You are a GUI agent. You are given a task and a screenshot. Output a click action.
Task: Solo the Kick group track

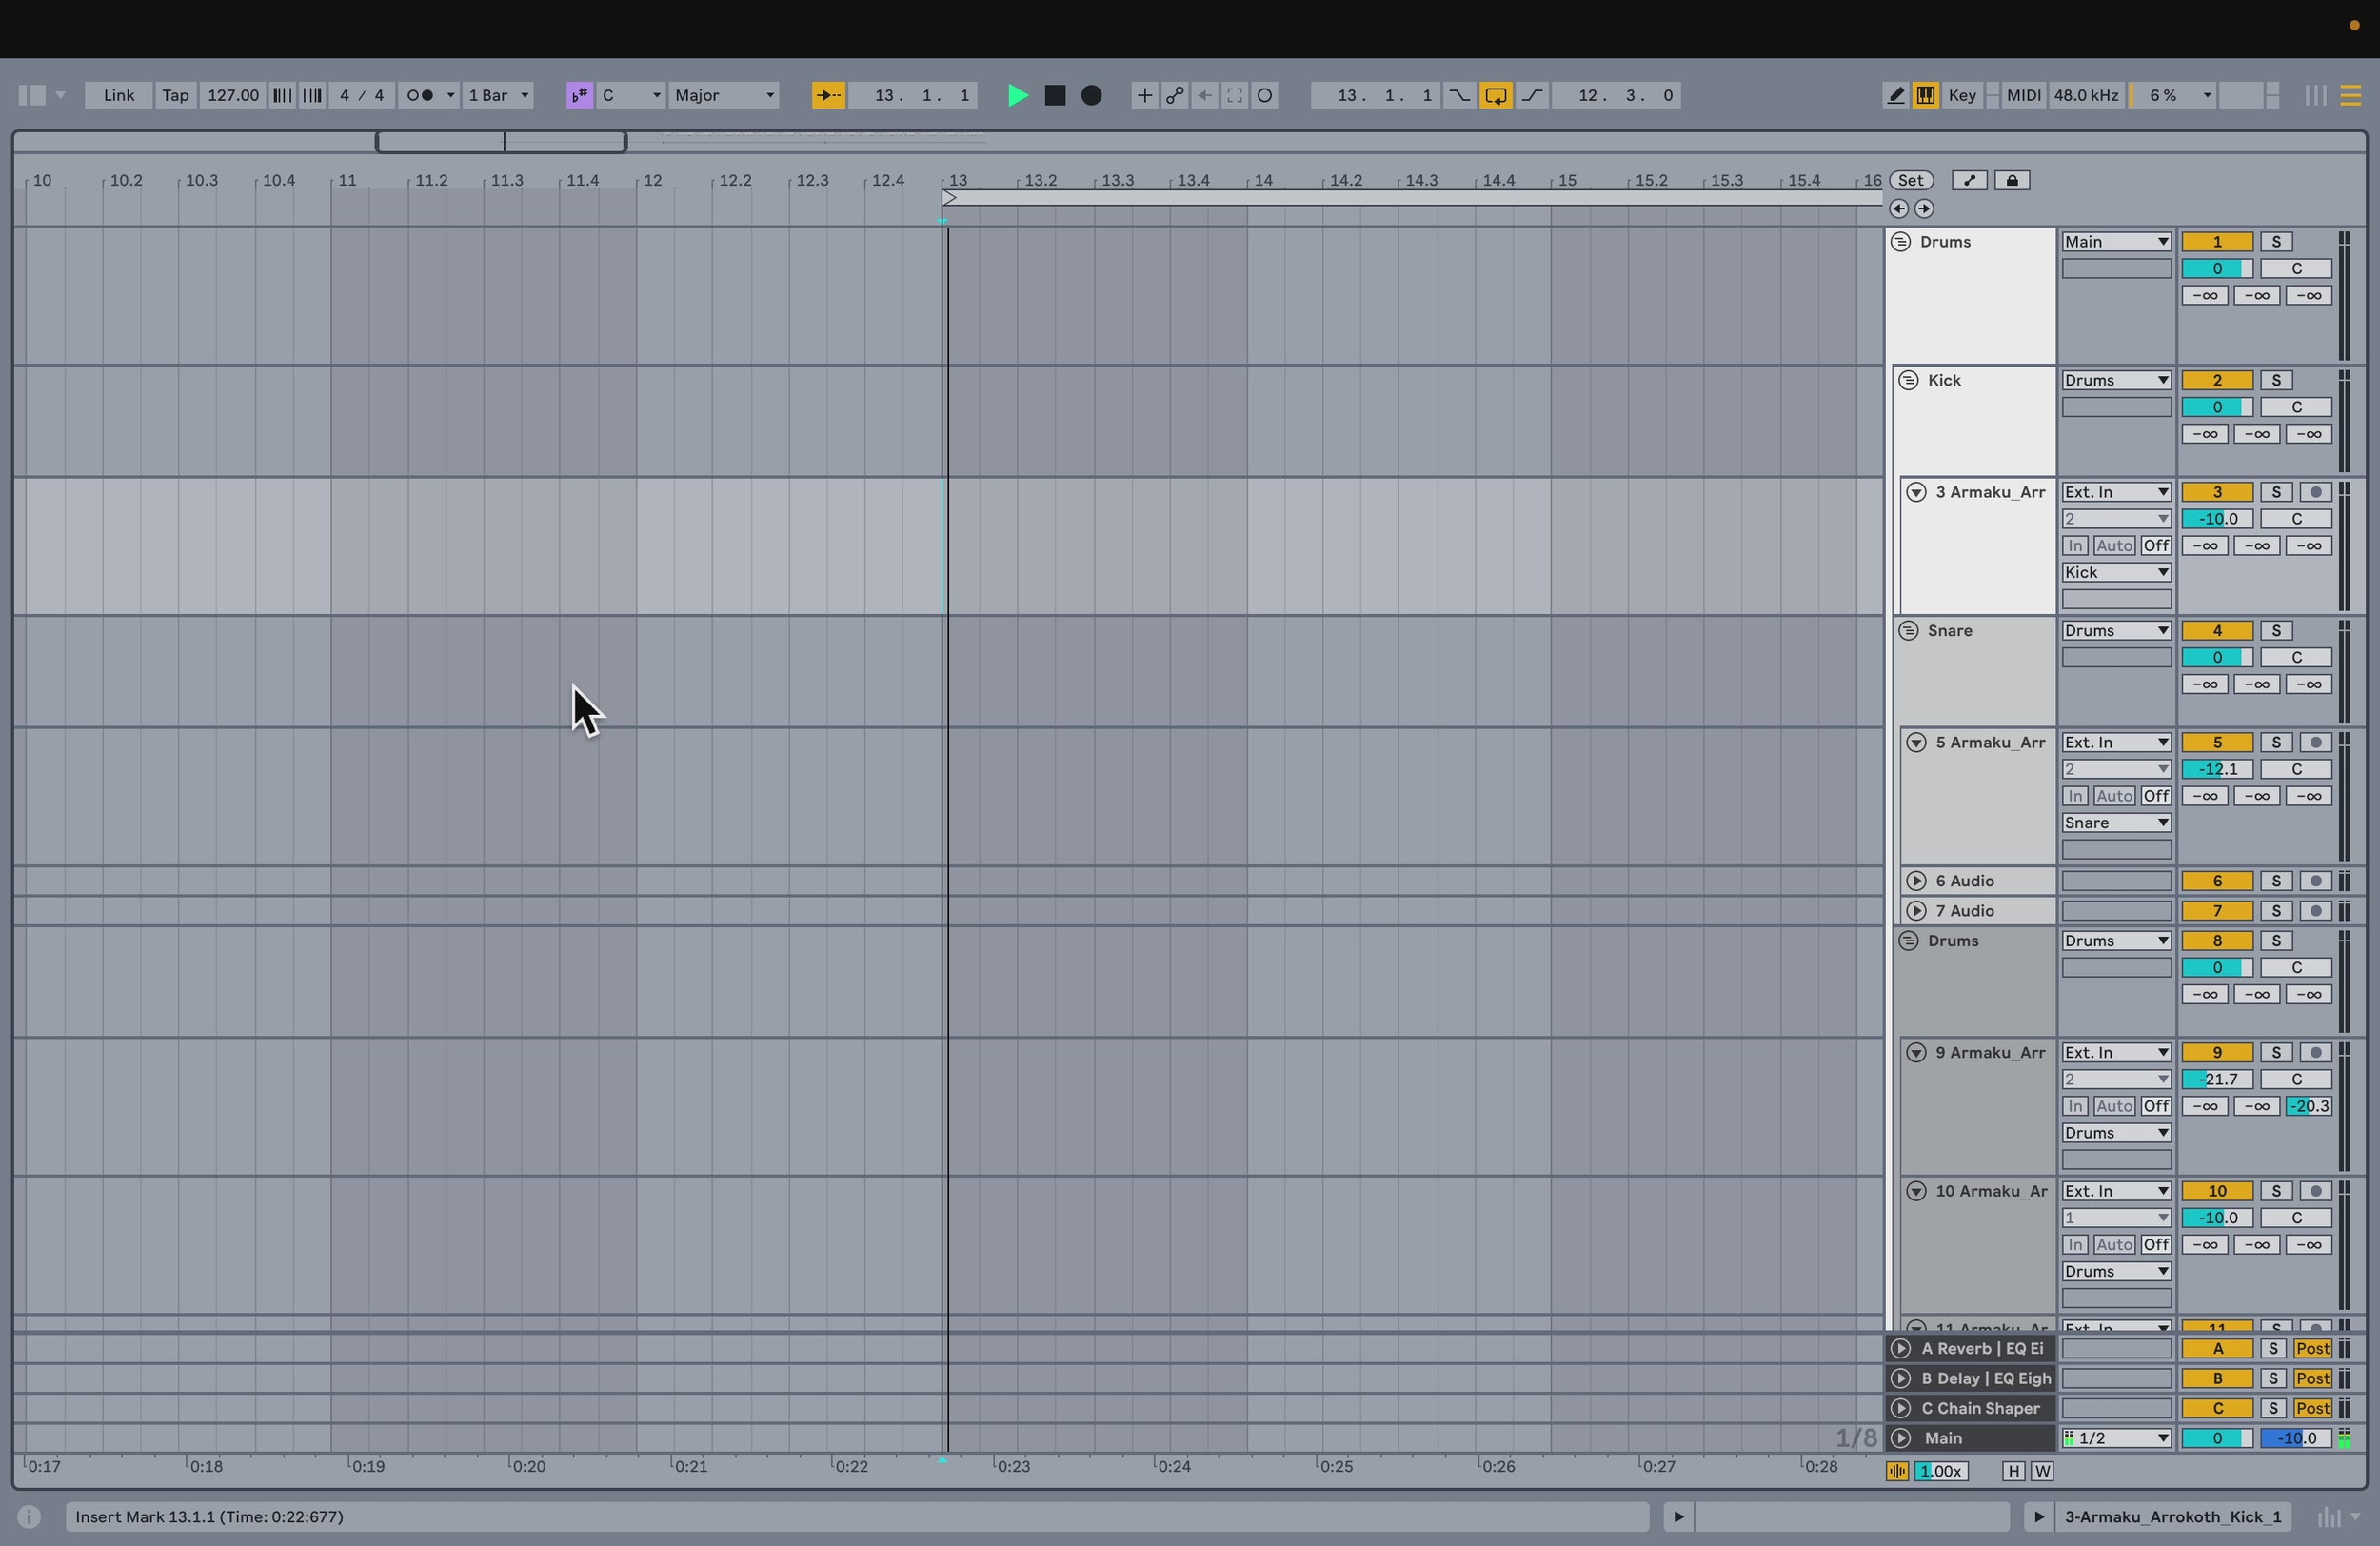click(x=2276, y=380)
